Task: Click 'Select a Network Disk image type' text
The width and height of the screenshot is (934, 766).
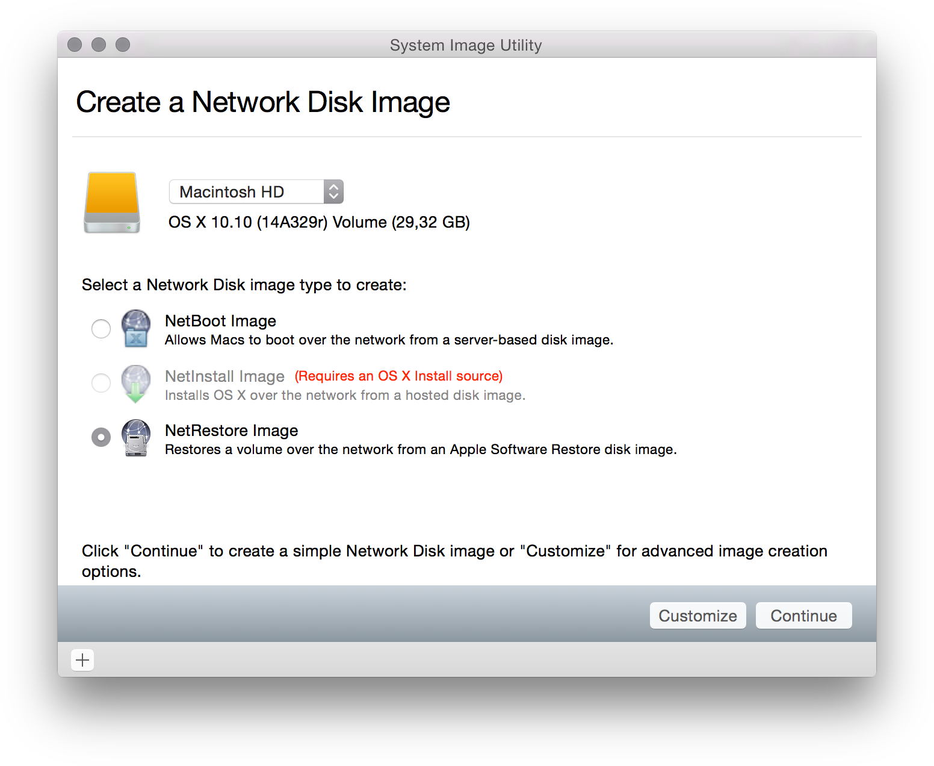Action: point(244,285)
